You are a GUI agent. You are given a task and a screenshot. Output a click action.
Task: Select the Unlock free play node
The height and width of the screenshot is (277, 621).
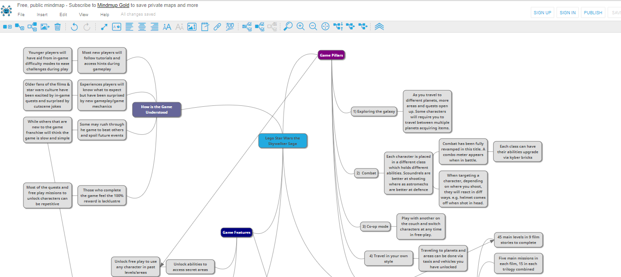136,267
